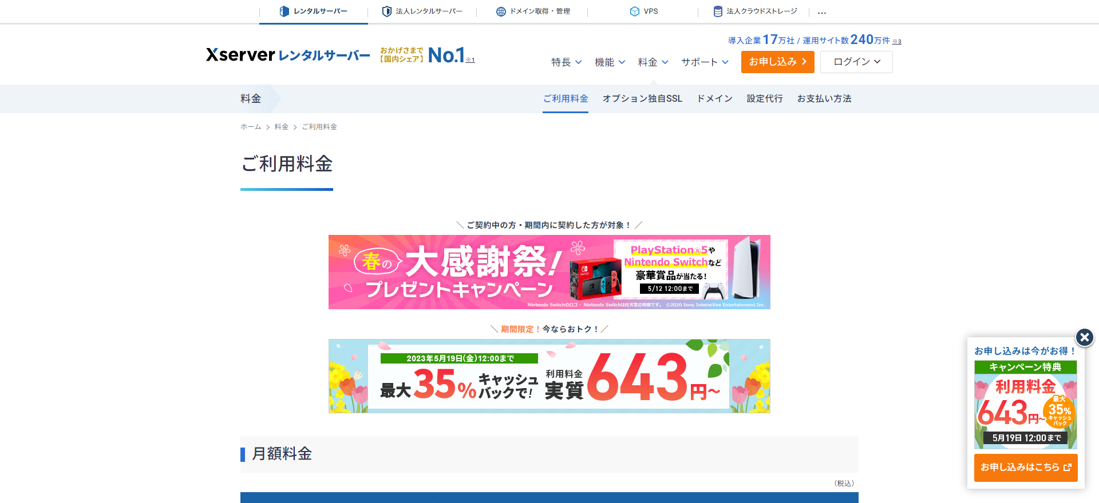The image size is (1099, 503).
Task: Open the three-dots more services menu
Action: tap(822, 12)
